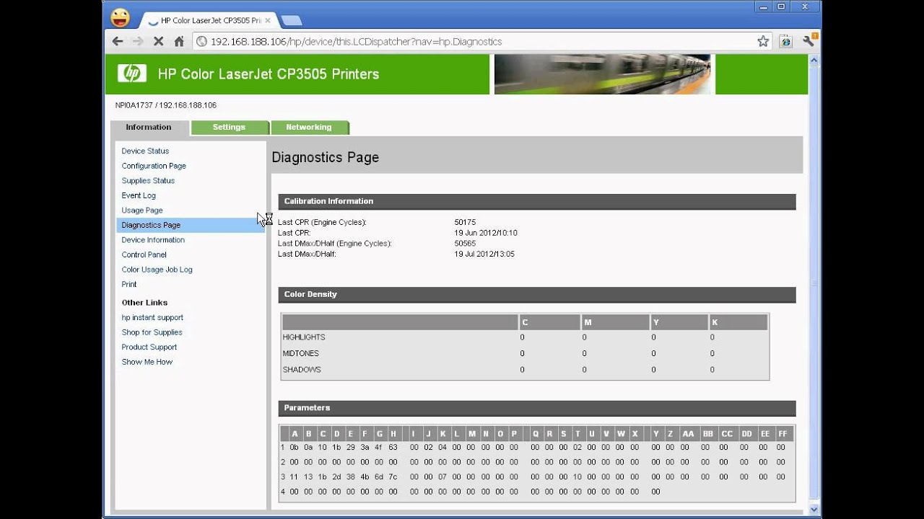
Task: Click the engine cycles value 50175
Action: pyautogui.click(x=465, y=223)
